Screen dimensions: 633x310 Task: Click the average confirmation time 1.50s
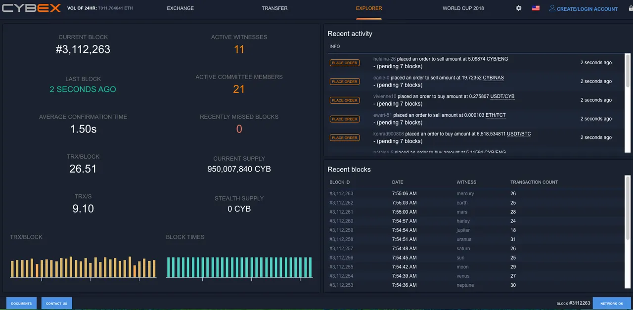click(x=83, y=129)
